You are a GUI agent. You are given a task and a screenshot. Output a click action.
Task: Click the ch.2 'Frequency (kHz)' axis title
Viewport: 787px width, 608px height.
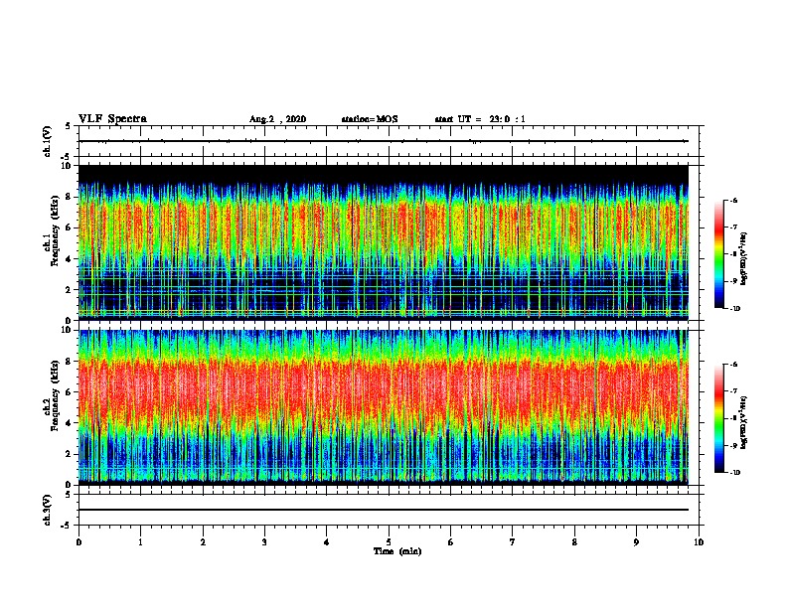pos(55,395)
